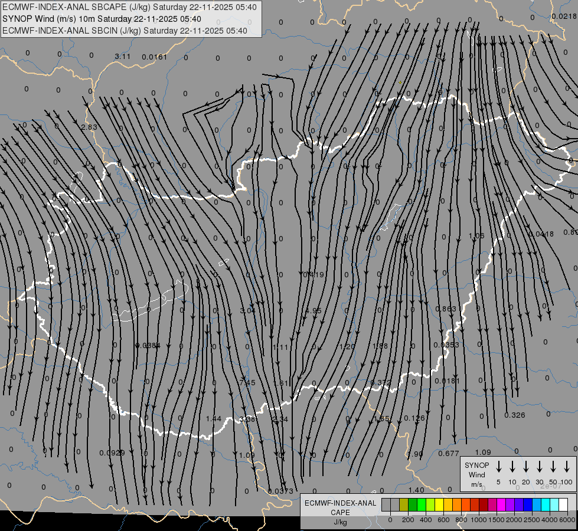Click the 0.326 value on the map
Screen dimensions: 578x531
coord(515,415)
